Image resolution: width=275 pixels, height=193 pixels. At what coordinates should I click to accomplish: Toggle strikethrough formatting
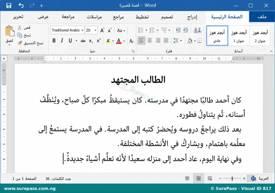[83, 41]
